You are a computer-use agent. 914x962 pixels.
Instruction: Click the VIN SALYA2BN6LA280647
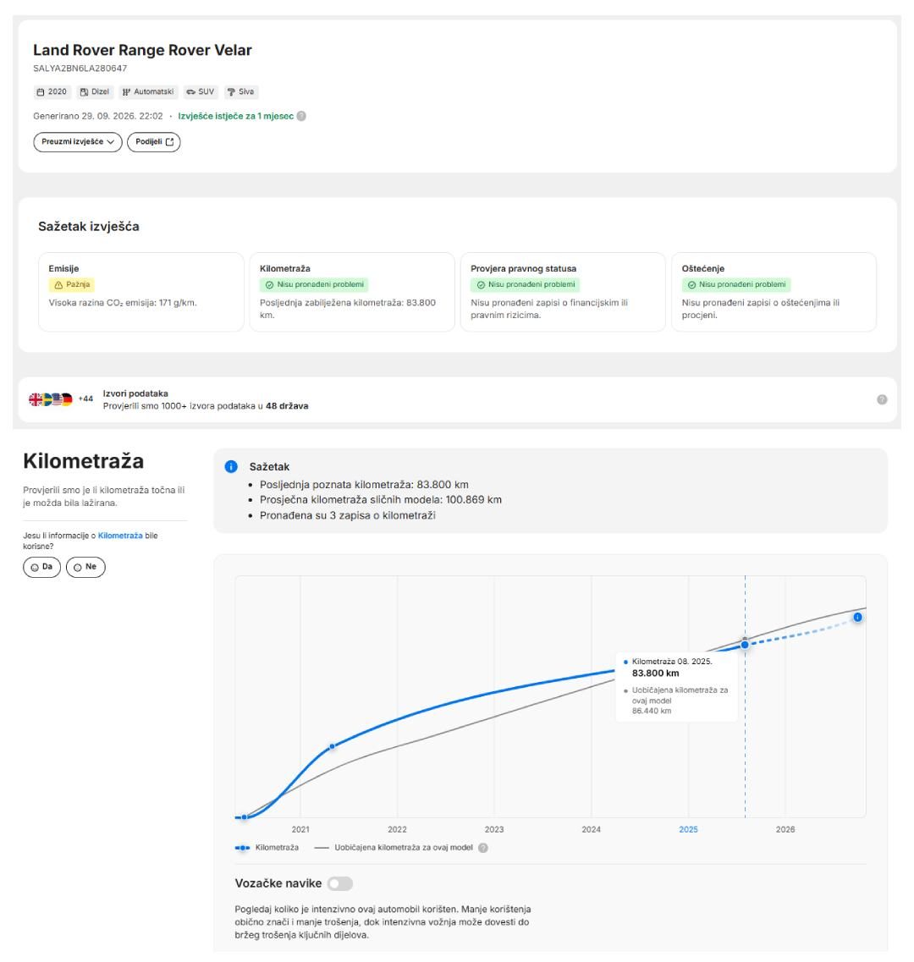pyautogui.click(x=80, y=68)
